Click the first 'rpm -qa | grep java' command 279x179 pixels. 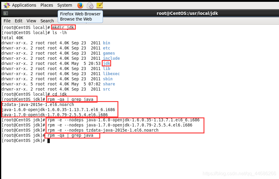point(70,99)
